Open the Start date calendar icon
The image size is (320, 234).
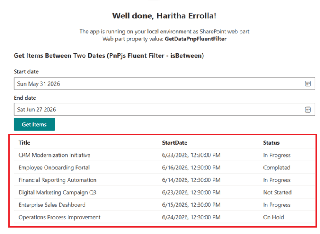308,83
